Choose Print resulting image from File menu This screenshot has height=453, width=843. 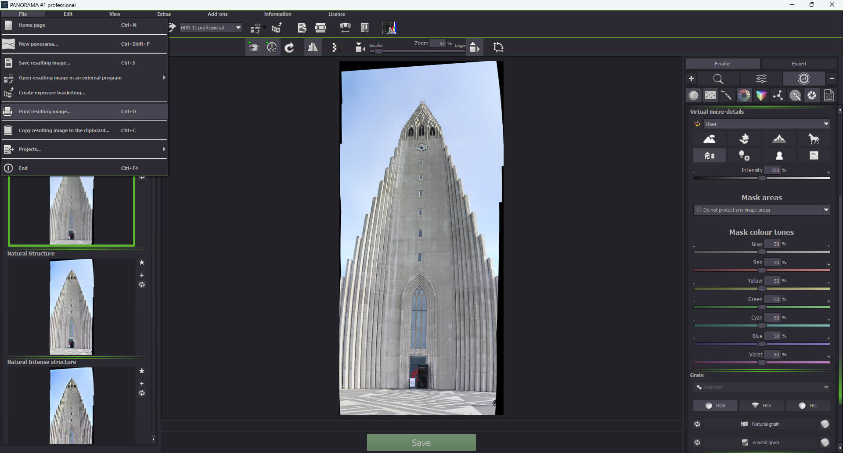click(x=45, y=111)
